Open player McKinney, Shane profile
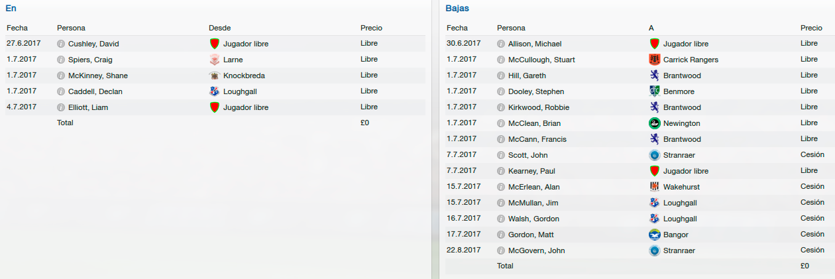The image size is (835, 279). (x=97, y=76)
